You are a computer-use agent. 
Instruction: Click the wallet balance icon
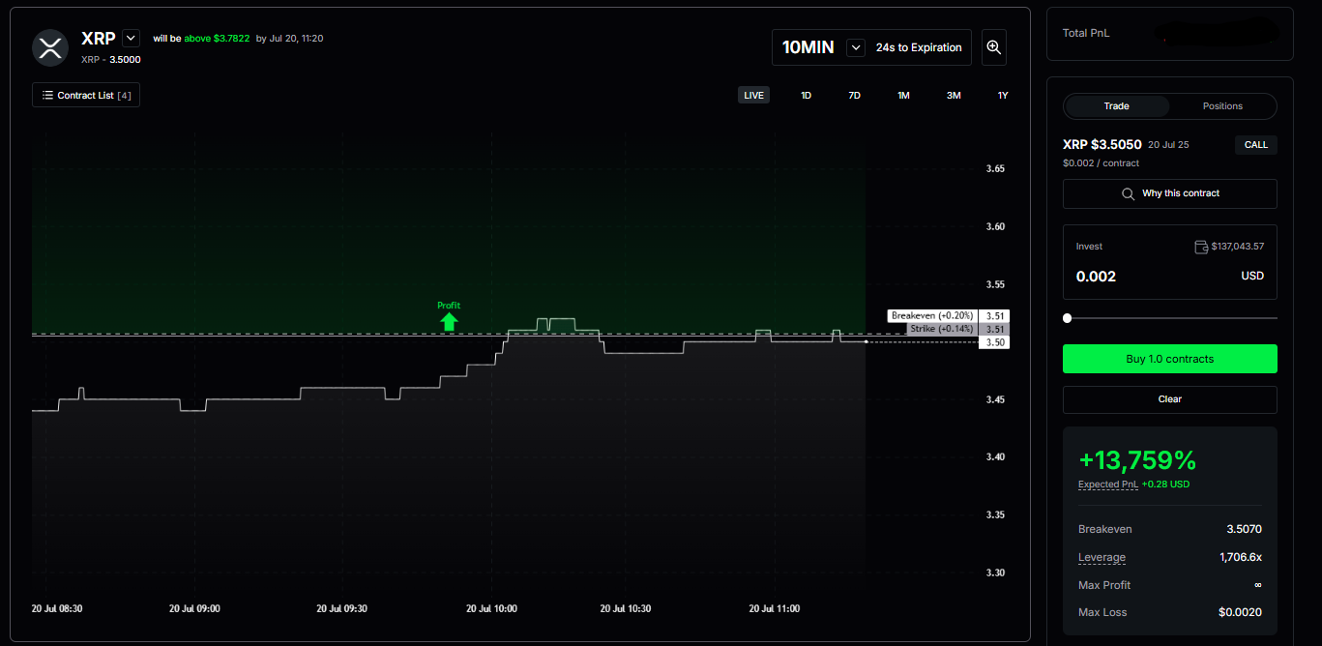1201,247
